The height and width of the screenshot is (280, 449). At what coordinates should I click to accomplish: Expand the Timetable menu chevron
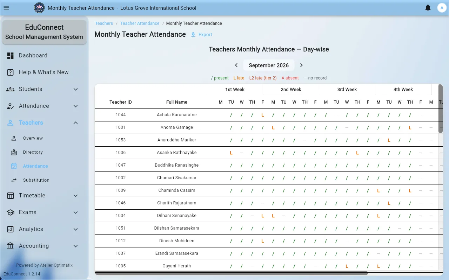[x=76, y=195]
